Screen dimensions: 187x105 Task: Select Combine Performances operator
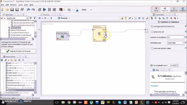pyautogui.click(x=20, y=33)
